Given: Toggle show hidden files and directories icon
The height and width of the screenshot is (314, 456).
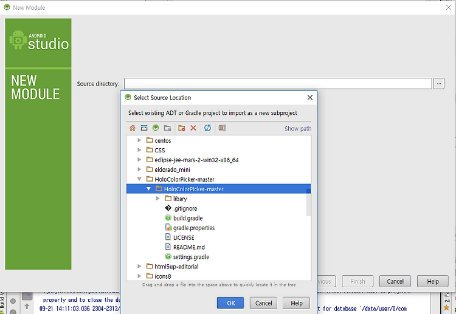Looking at the screenshot, I should (x=222, y=128).
